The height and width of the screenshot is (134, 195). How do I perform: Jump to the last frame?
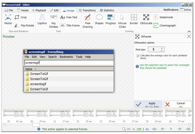pyautogui.click(x=188, y=129)
